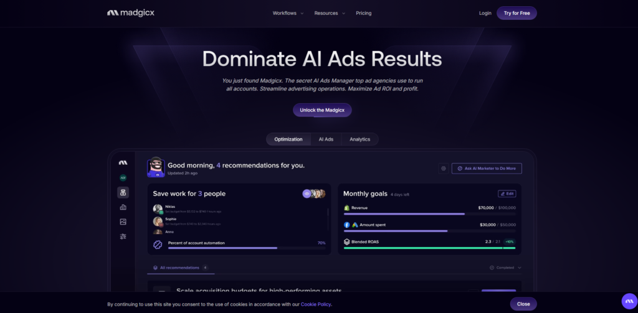This screenshot has height=313, width=638.
Task: Open the Pricing page
Action: [x=364, y=13]
